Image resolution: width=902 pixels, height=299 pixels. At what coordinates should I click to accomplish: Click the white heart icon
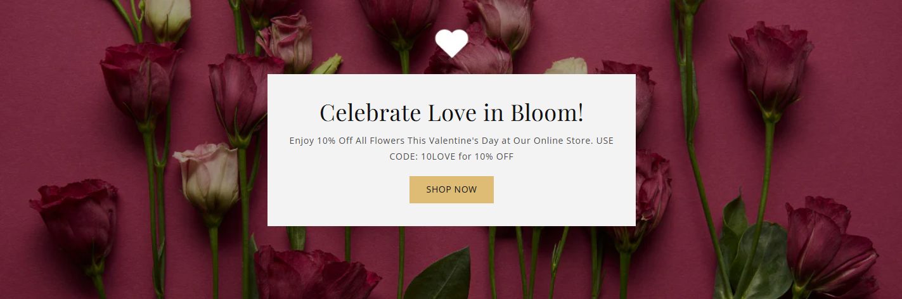451,43
